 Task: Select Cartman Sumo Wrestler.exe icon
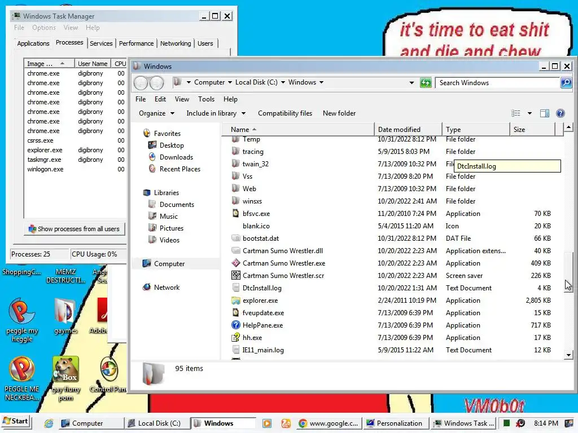235,263
